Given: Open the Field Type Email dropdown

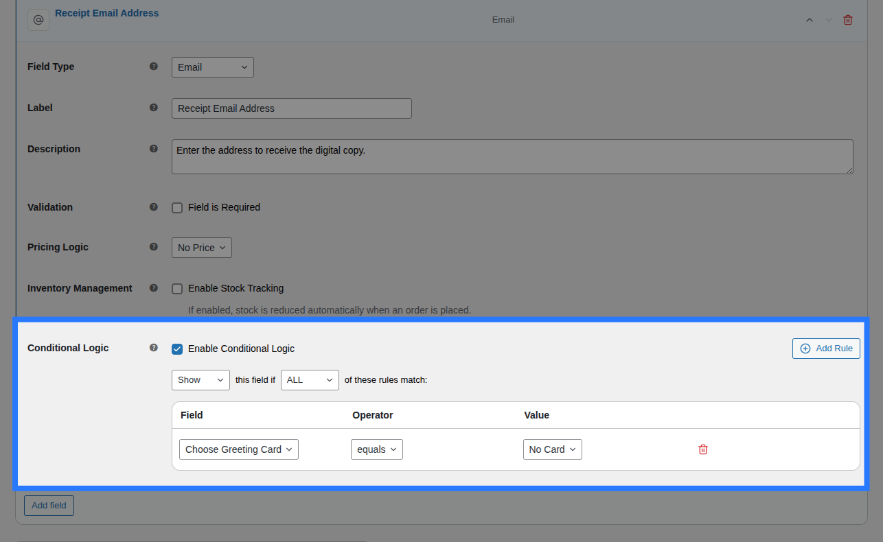Looking at the screenshot, I should pyautogui.click(x=213, y=67).
